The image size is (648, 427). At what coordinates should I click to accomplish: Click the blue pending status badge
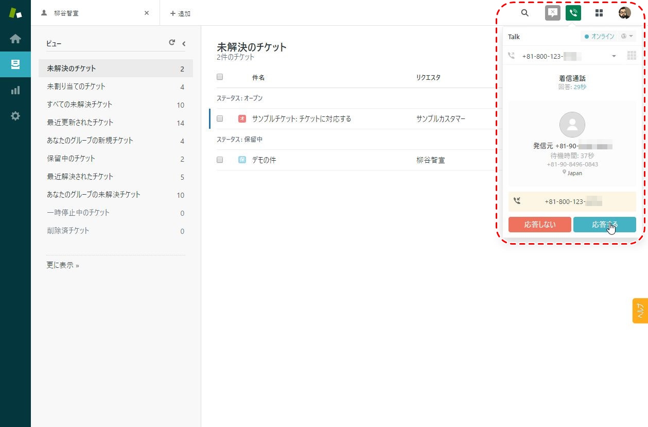pos(242,160)
